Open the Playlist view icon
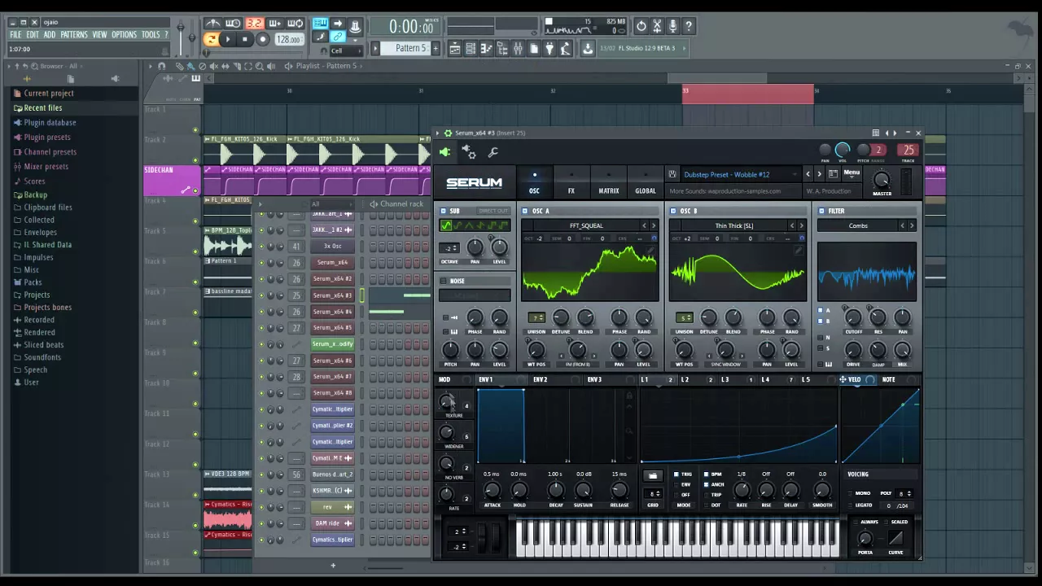The width and height of the screenshot is (1042, 586). [455, 49]
